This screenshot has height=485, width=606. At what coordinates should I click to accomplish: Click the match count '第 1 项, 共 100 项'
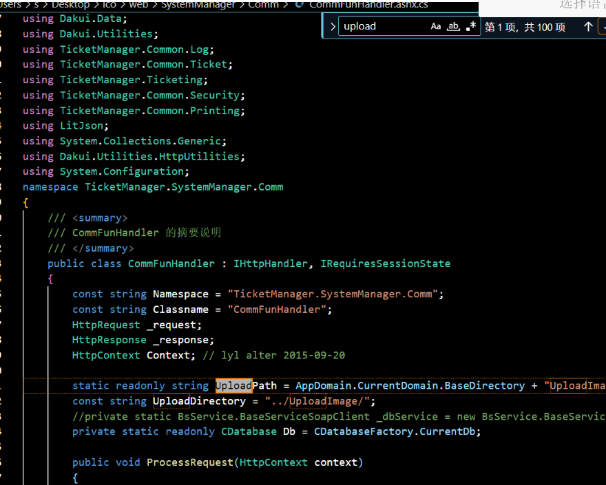click(x=525, y=27)
